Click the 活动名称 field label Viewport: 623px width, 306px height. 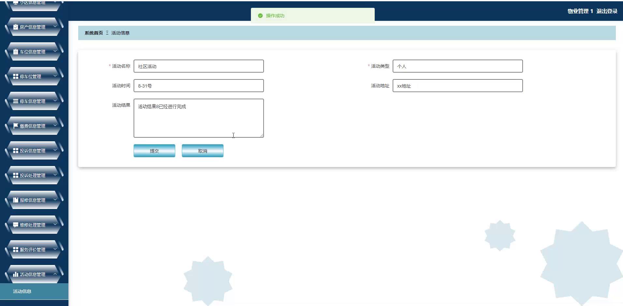(121, 66)
